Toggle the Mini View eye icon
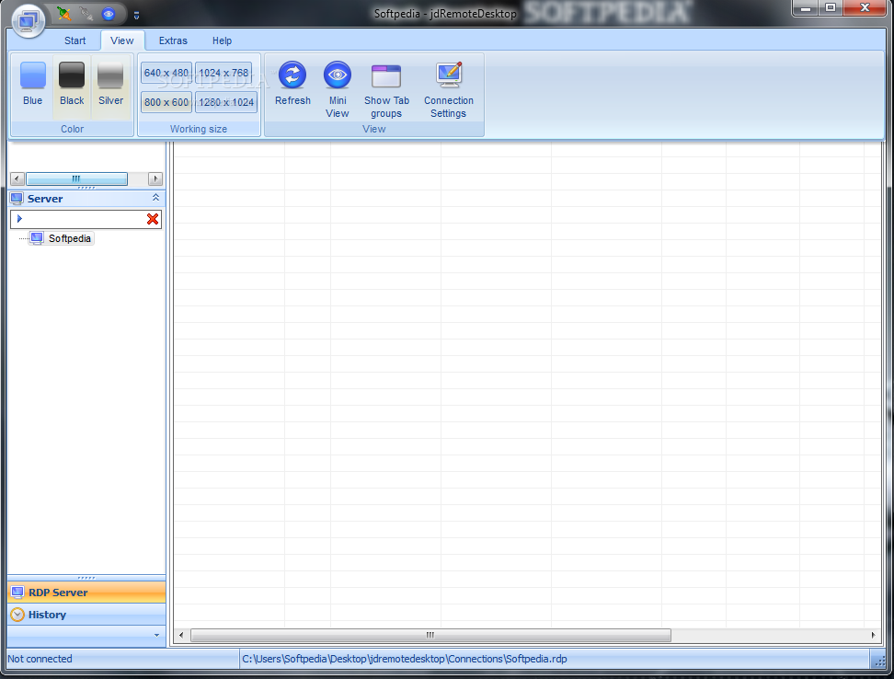Screen dimensions: 894x679 click(x=338, y=75)
